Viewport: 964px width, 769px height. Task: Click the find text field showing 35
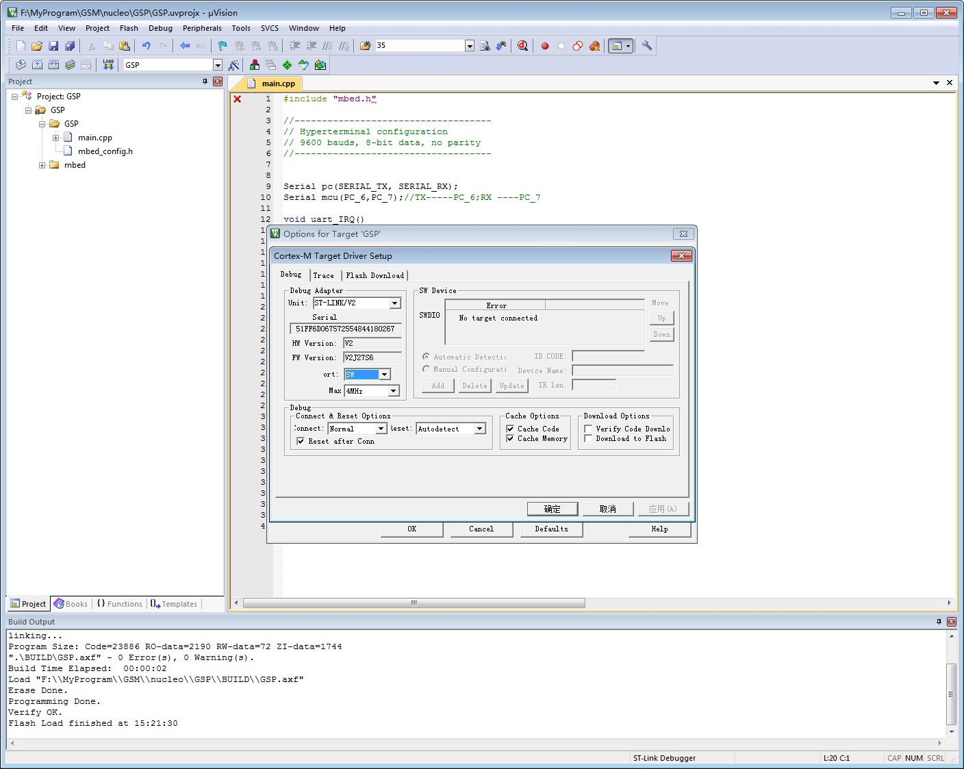(420, 46)
